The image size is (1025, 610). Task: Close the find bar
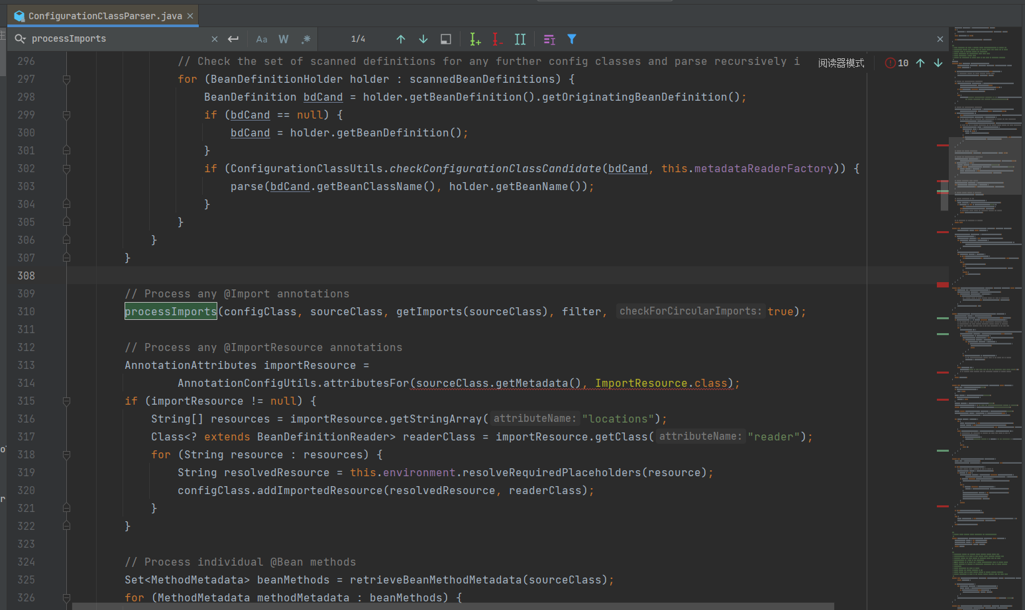point(940,39)
